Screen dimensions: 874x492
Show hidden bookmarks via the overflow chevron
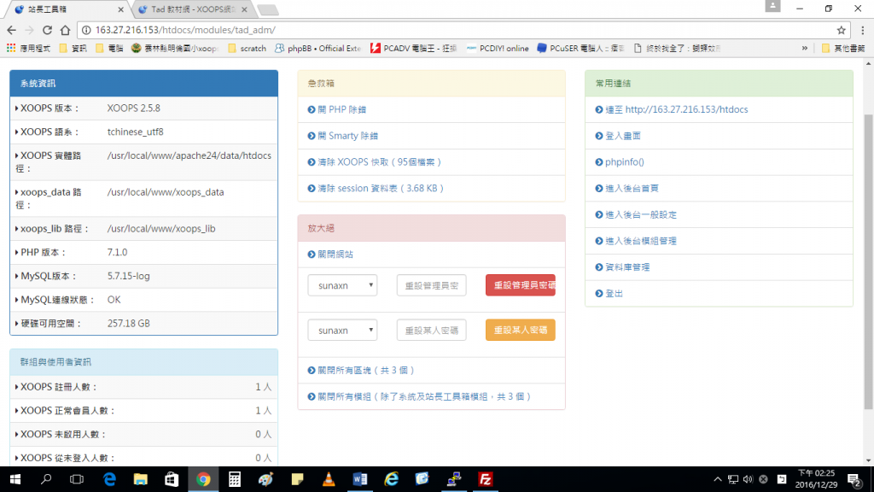point(805,49)
